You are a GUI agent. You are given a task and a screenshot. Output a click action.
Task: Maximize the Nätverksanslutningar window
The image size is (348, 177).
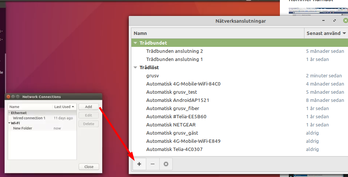335,21
